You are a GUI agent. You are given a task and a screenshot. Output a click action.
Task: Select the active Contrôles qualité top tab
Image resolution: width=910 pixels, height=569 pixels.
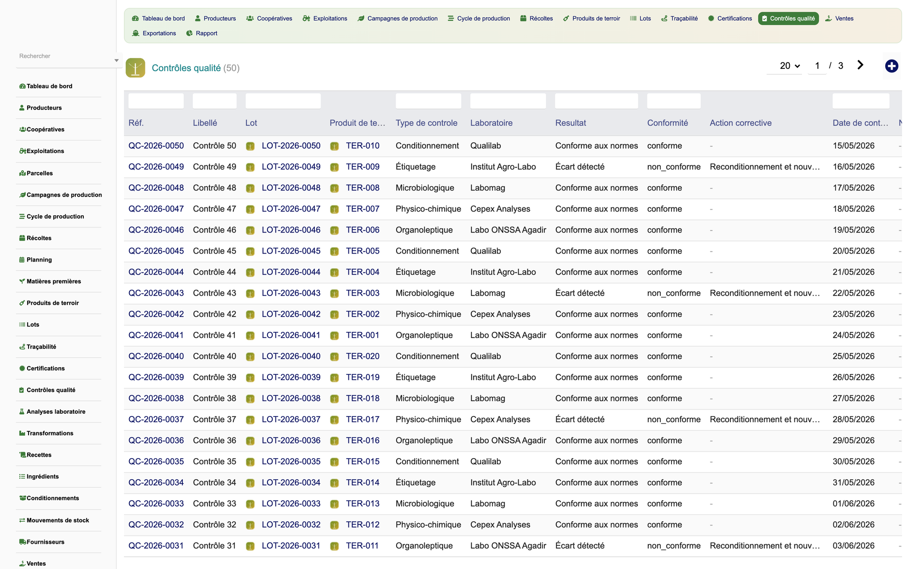(788, 19)
